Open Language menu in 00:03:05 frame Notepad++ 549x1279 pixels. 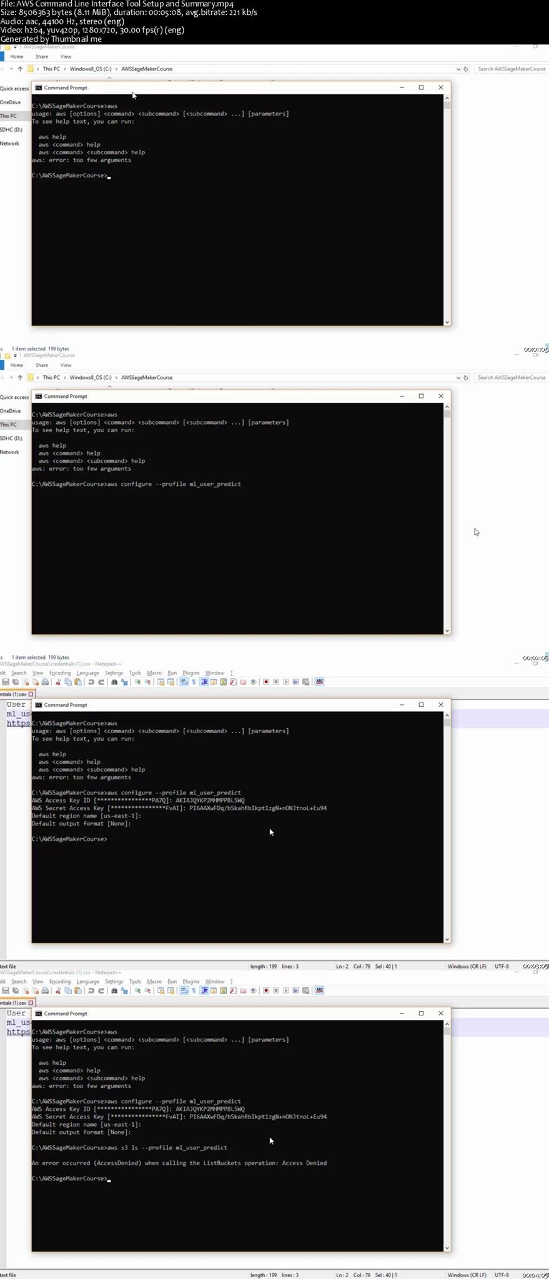click(x=87, y=673)
